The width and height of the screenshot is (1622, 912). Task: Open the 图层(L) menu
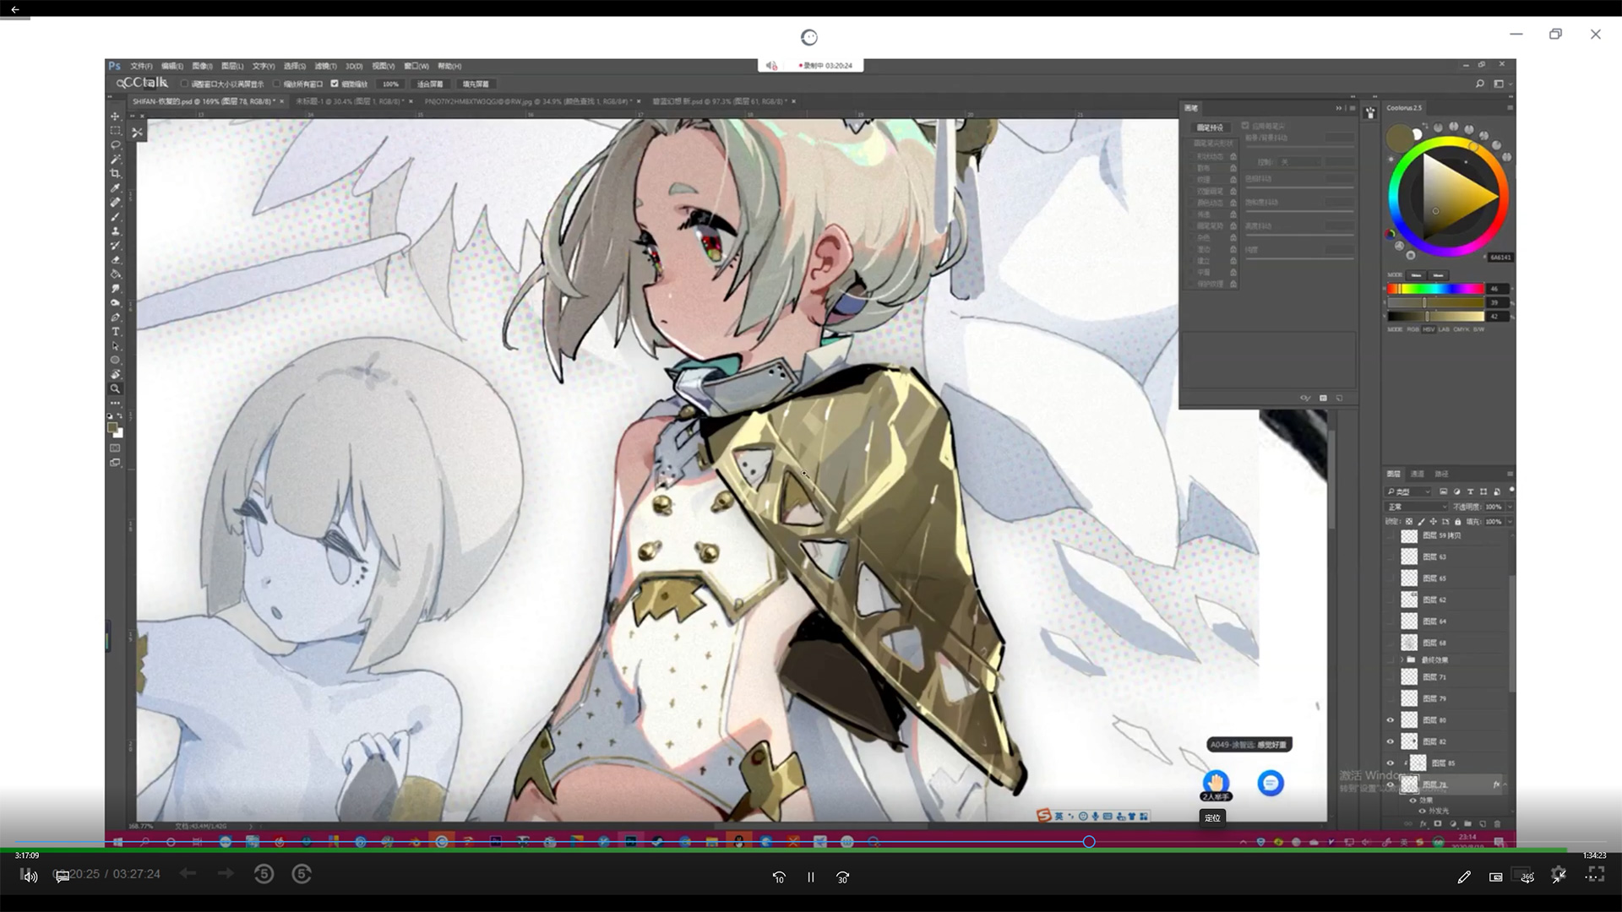(x=232, y=66)
